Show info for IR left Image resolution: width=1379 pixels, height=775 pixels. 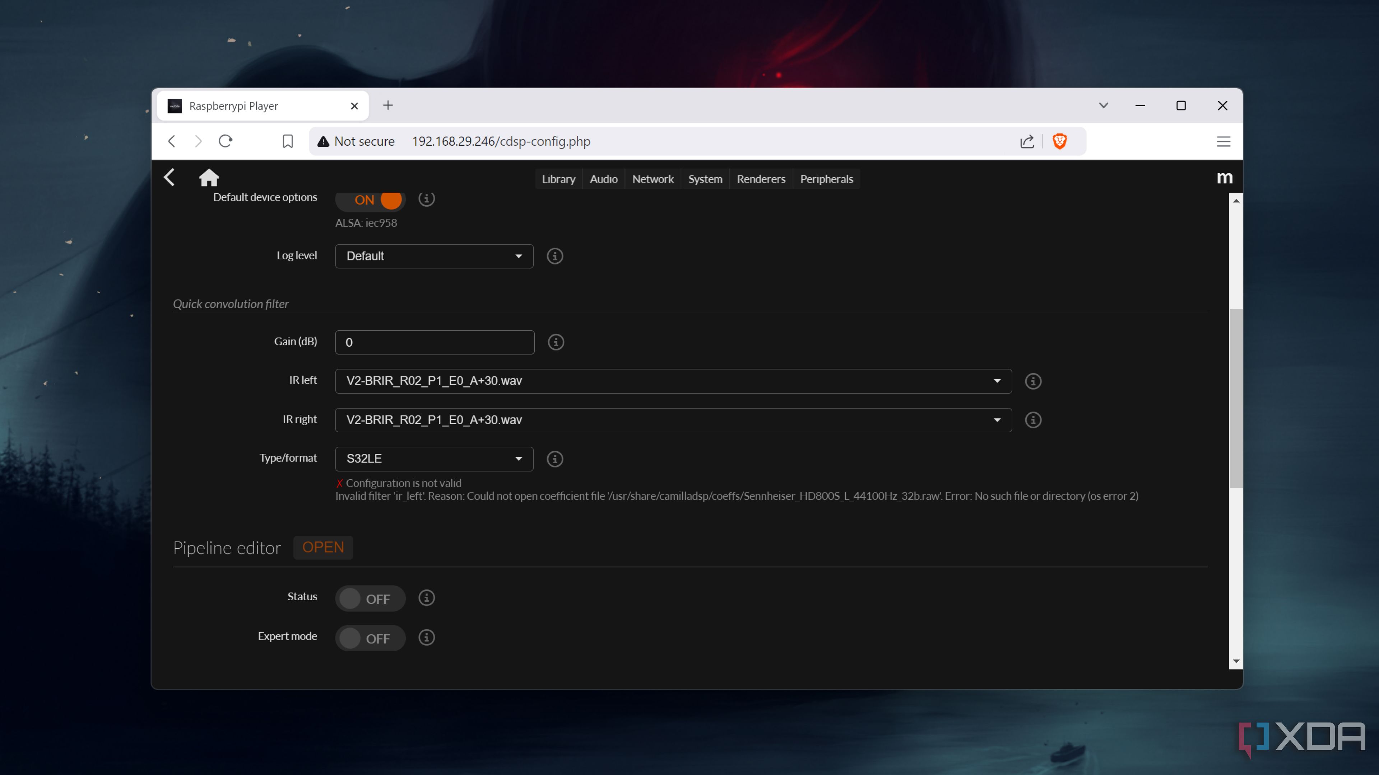(1033, 381)
